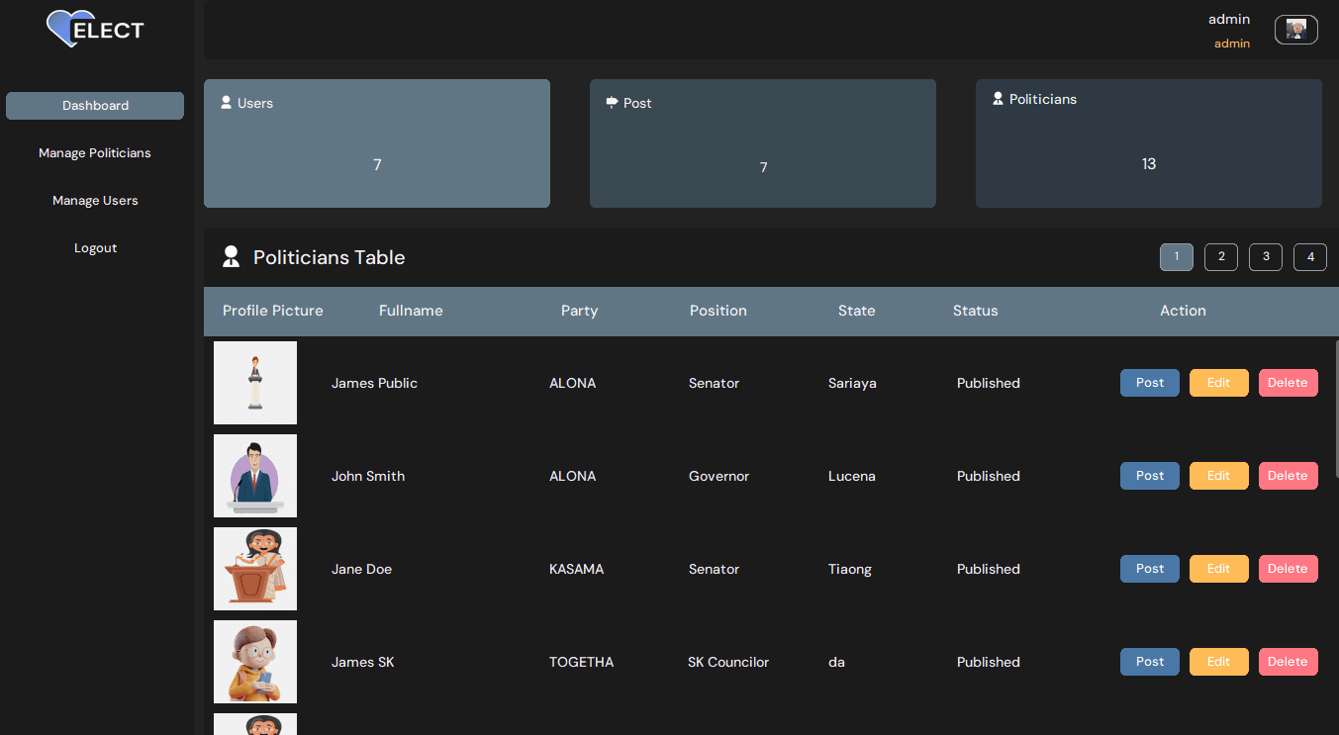Open the admin avatar in the header
This screenshot has width=1339, height=735.
point(1295,30)
